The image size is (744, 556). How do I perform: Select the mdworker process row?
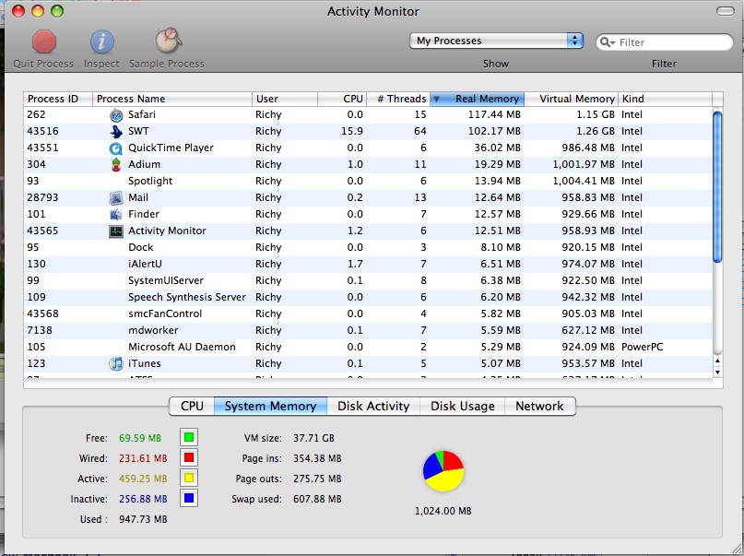(x=368, y=331)
